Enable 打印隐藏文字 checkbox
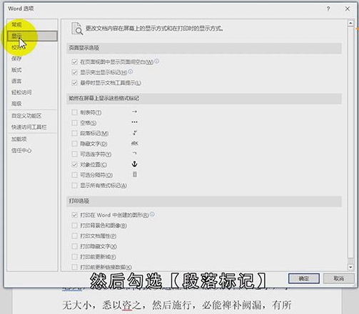This screenshot has height=314, width=359. click(74, 246)
